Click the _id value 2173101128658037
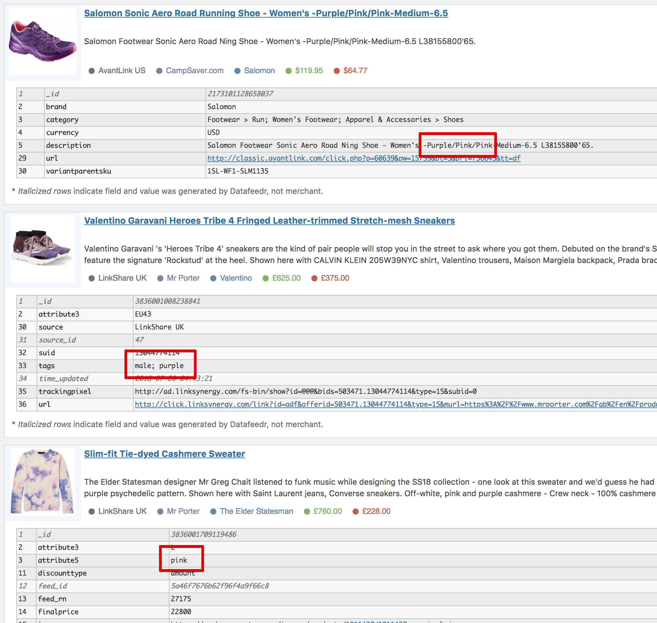The image size is (657, 623). (x=240, y=94)
